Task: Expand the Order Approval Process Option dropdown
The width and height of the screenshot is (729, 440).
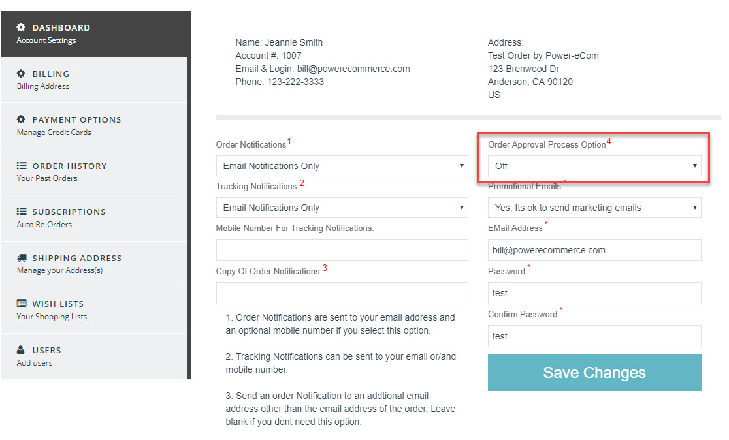Action: [594, 166]
